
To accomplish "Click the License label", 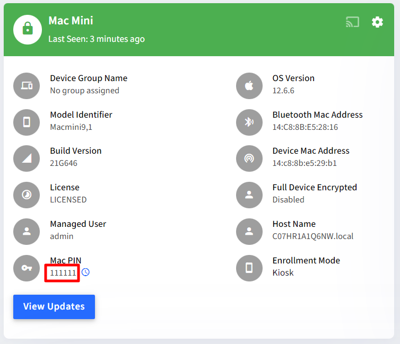I will point(65,187).
